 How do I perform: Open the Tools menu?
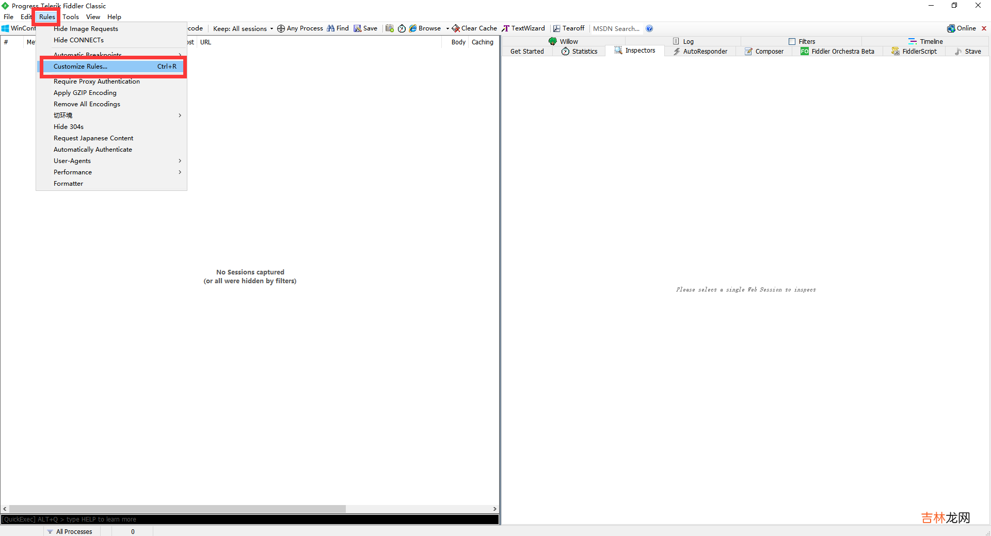71,17
